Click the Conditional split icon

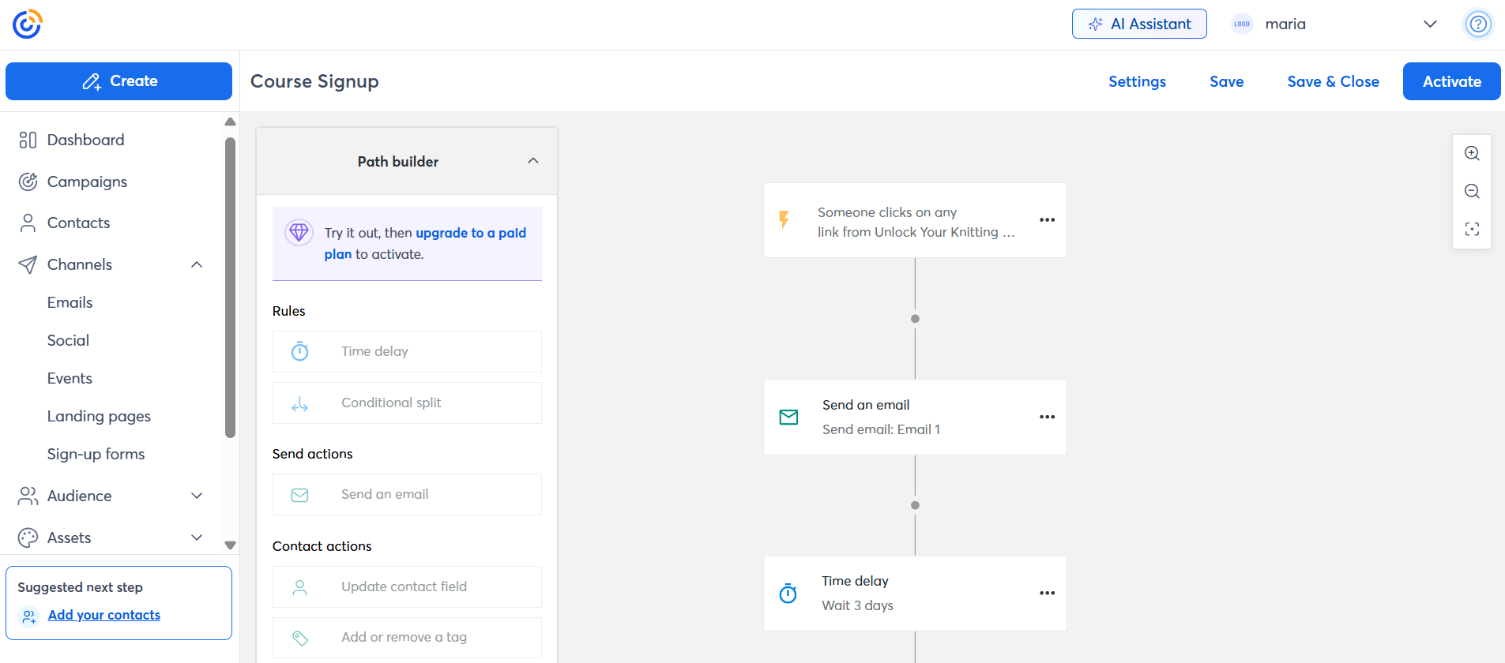(x=300, y=405)
